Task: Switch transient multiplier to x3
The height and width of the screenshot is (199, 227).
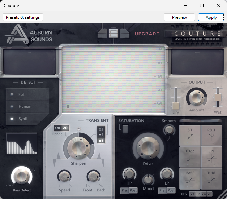Action: point(101,129)
